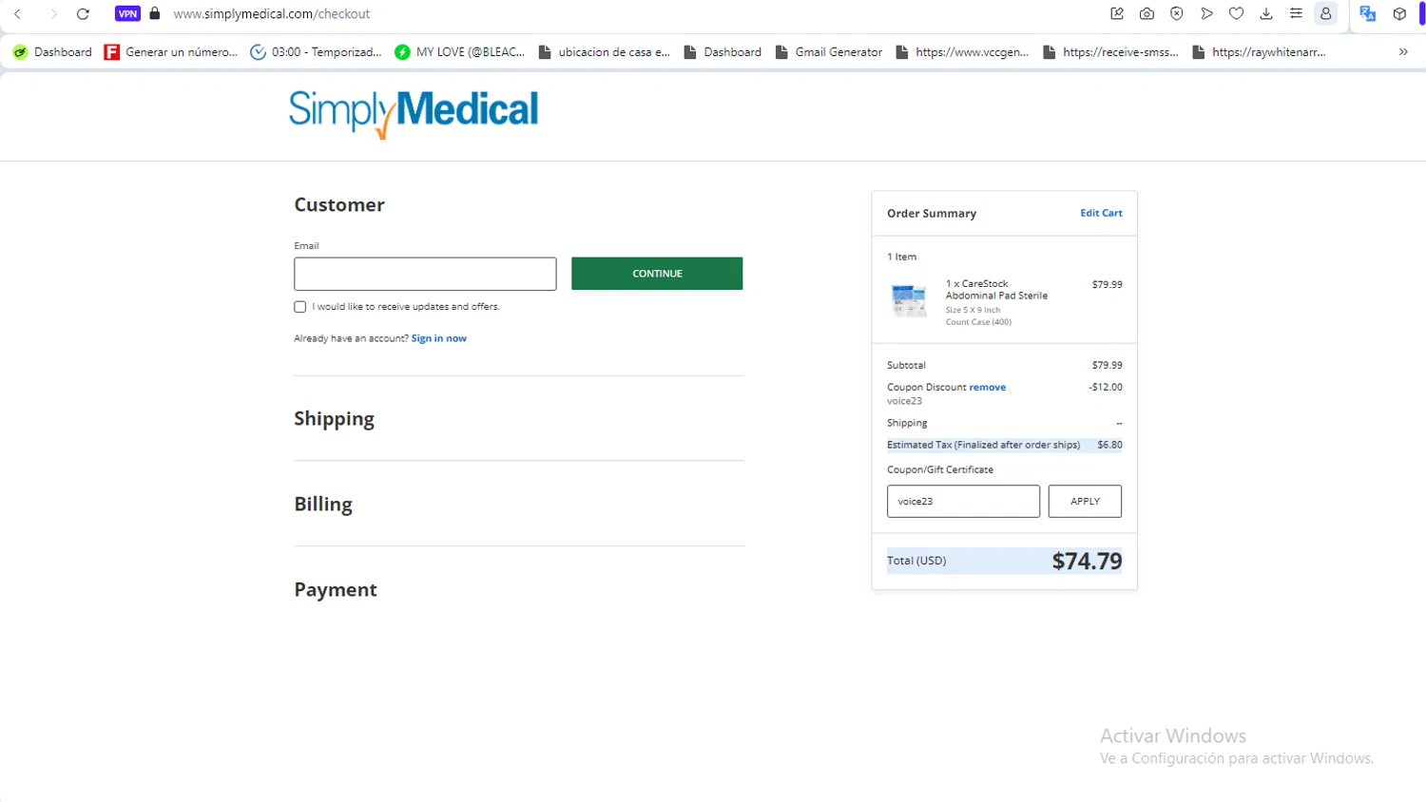Open the 'https://receive-smss...' bookmark

pos(1111,52)
